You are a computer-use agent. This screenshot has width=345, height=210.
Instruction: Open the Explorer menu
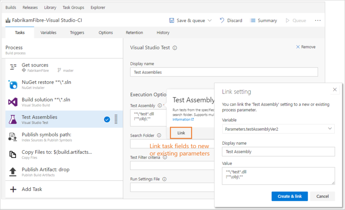(98, 7)
